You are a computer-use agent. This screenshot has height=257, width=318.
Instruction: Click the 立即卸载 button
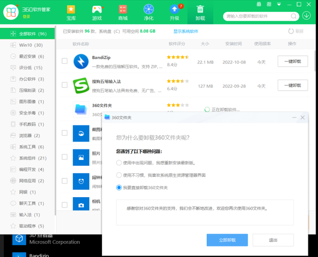coord(227,240)
